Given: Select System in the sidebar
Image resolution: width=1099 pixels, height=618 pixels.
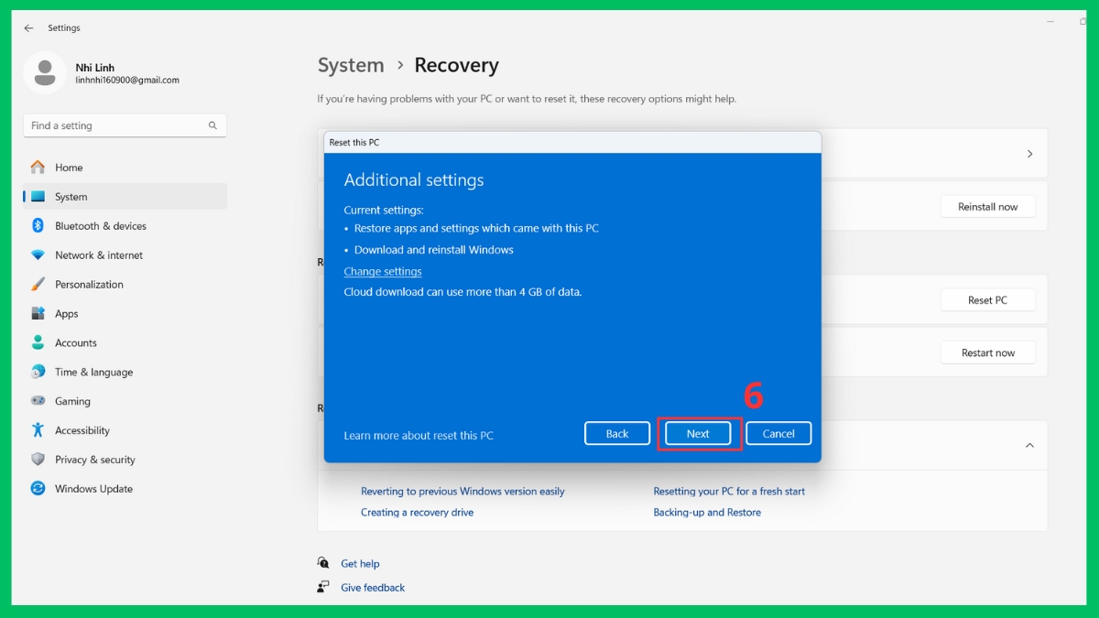Looking at the screenshot, I should (x=71, y=196).
